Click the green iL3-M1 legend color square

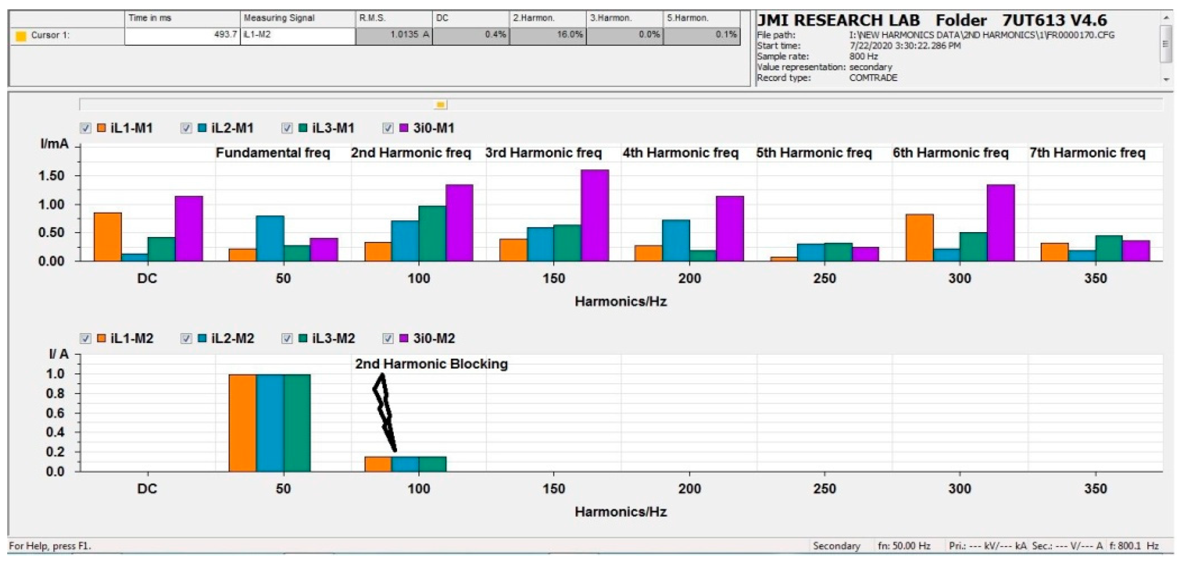pyautogui.click(x=303, y=128)
